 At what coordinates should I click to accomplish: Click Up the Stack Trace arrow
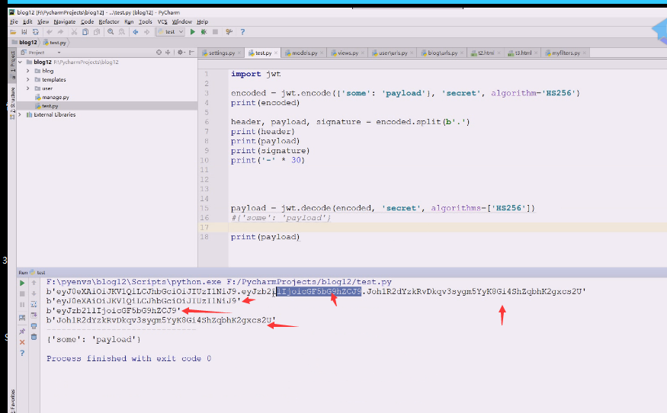point(34,283)
